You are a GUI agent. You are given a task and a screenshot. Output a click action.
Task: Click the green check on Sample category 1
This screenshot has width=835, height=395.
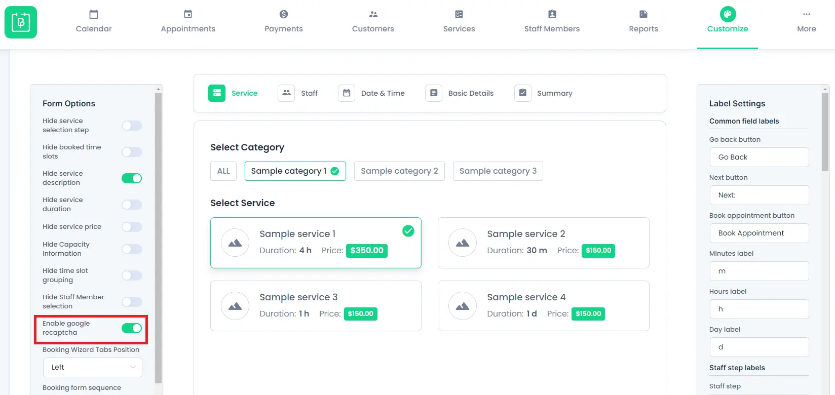coord(335,171)
